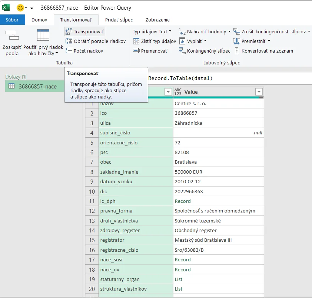
Task: Click the cell "Bratislava" in obec row
Action: (219, 162)
